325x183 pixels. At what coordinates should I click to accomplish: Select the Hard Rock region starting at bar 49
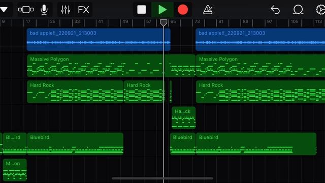144,91
